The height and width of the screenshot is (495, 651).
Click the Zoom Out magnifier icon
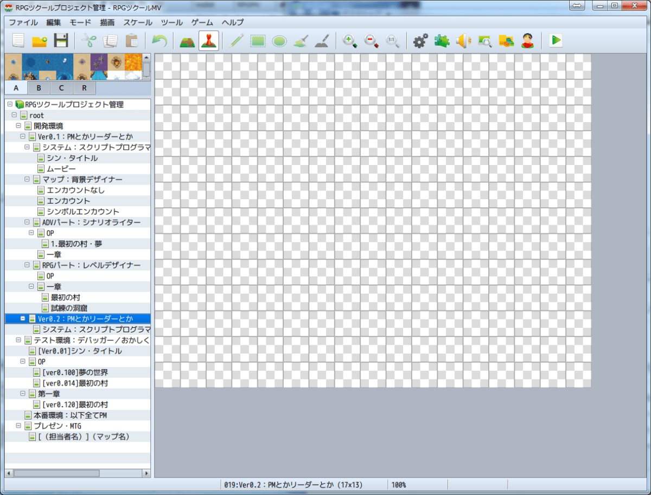click(372, 41)
